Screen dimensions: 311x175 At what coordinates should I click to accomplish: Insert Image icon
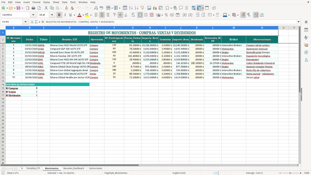point(149,8)
